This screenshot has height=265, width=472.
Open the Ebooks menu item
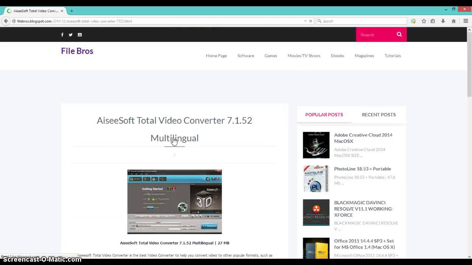(x=337, y=56)
